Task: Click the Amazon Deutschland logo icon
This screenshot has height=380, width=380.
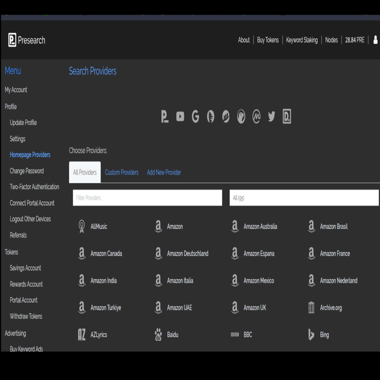Action: 158,253
